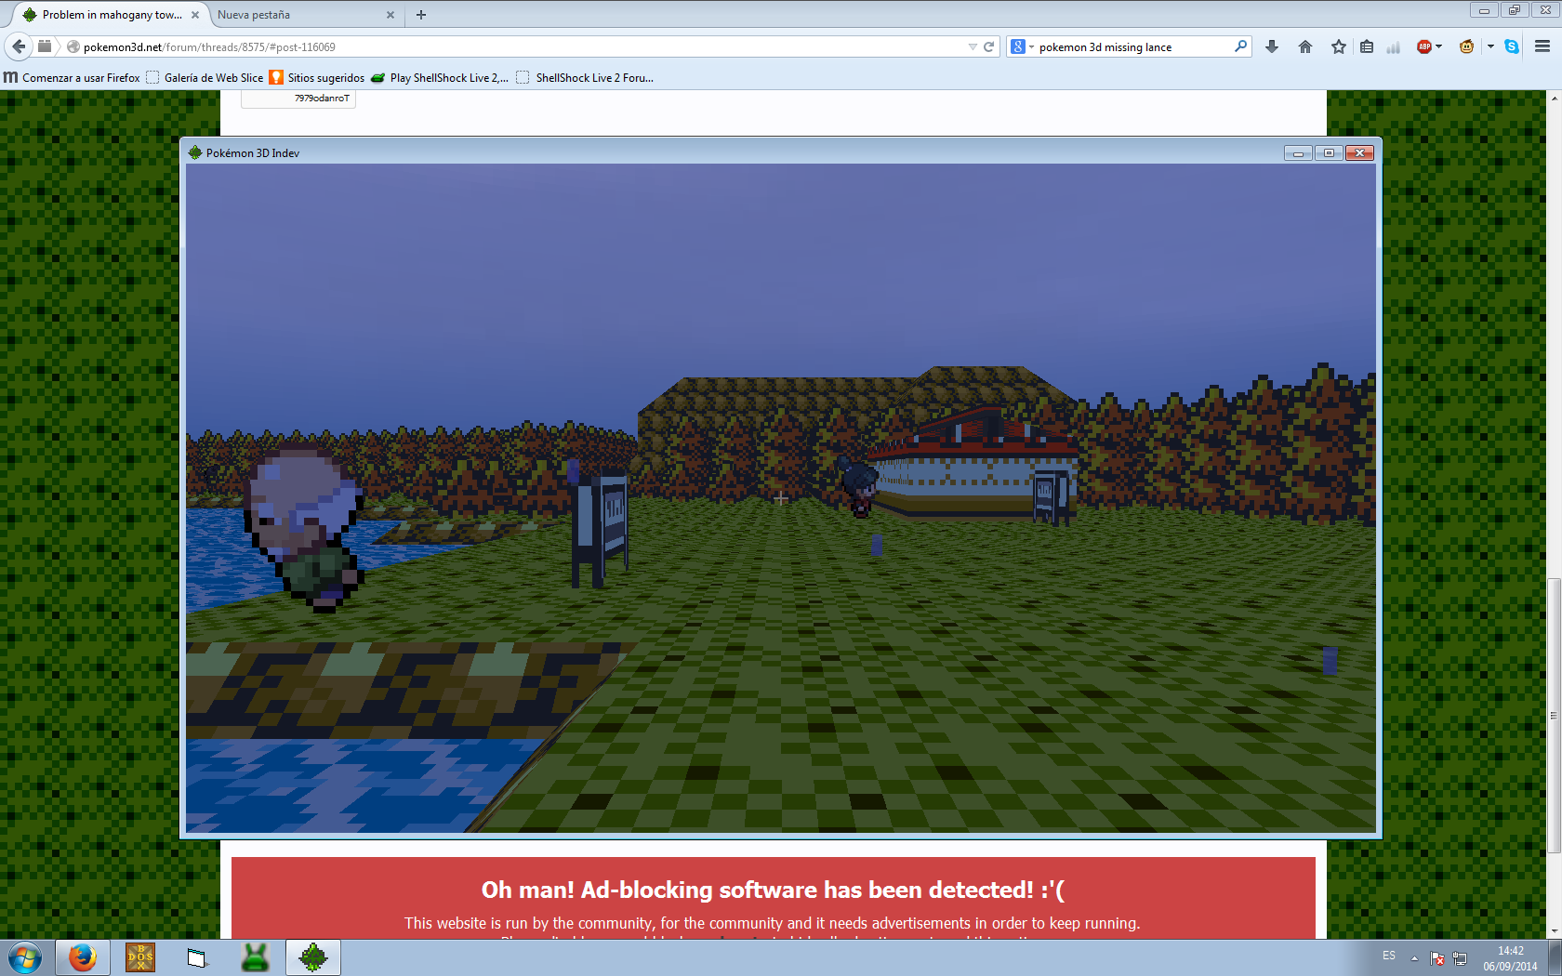Screen dimensions: 1562x976
Task: Minimize the Firefox window
Action: [x=1484, y=10]
